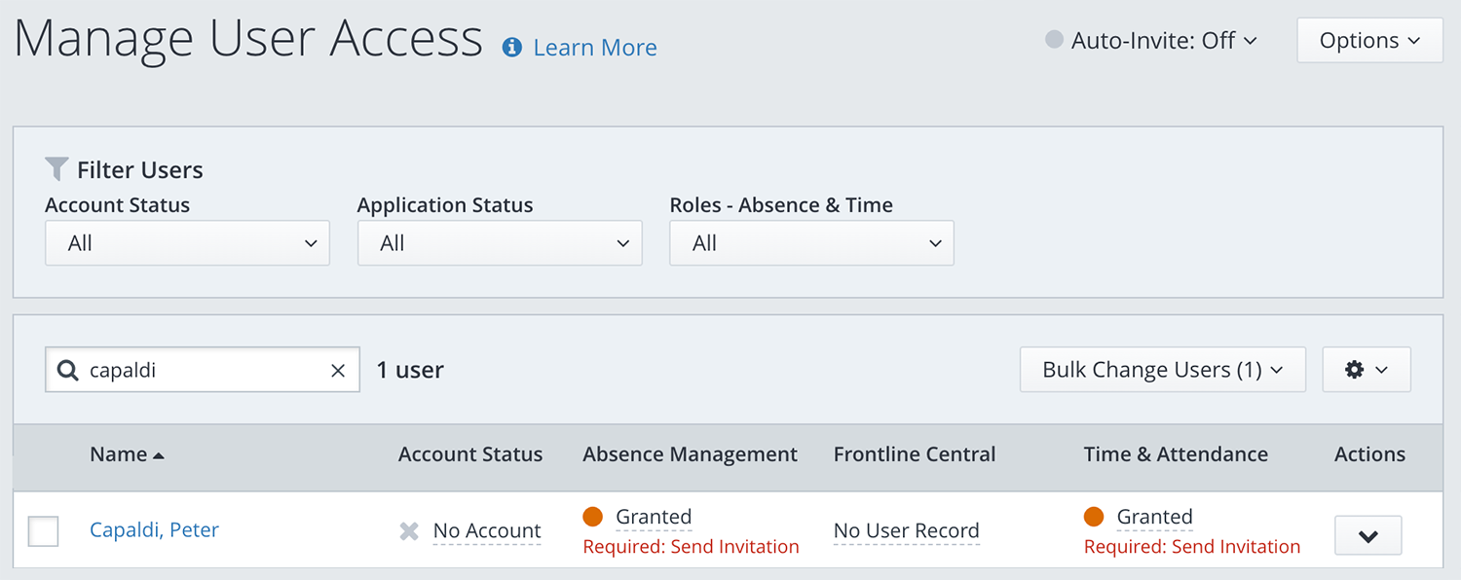Expand the Actions dropdown for Peter Capaldi
This screenshot has height=580, width=1461.
(1367, 536)
